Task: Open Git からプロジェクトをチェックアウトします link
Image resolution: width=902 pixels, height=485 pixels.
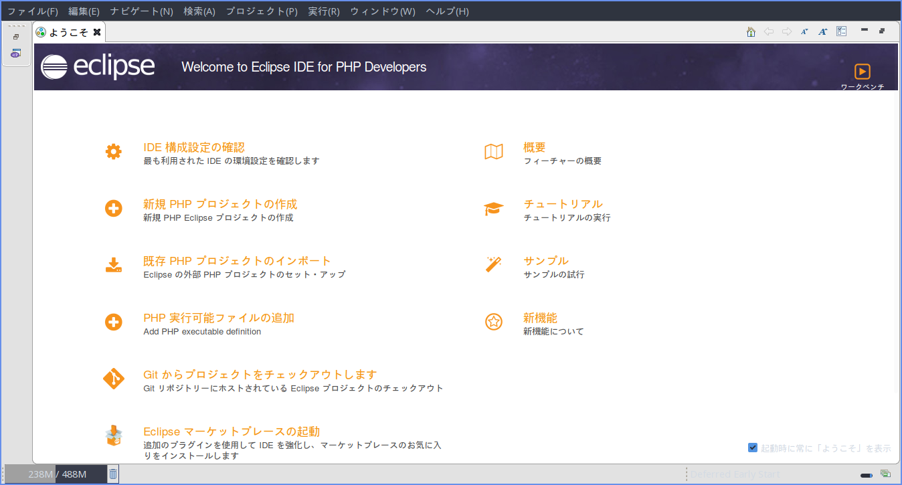Action: tap(260, 375)
